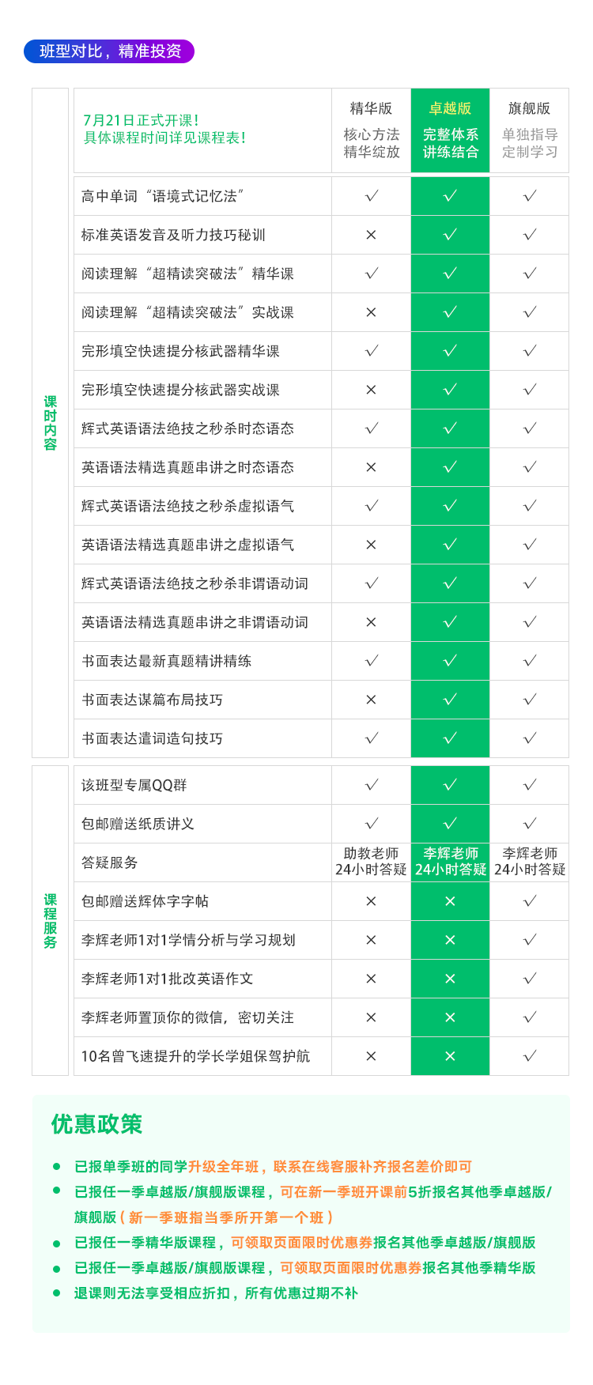Click 旗舰版 checkmark for 书面表达谋篇布局技巧
Screen dimensions: 593x1385
click(x=529, y=700)
